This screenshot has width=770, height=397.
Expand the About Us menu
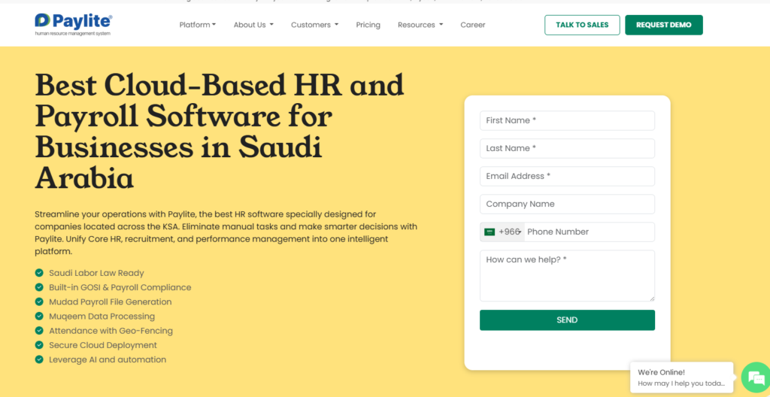(253, 25)
